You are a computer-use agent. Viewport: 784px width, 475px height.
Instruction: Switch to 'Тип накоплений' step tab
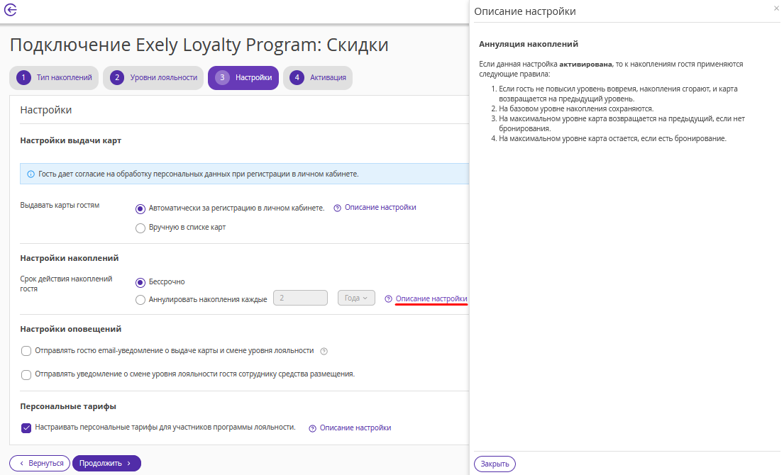pos(54,77)
